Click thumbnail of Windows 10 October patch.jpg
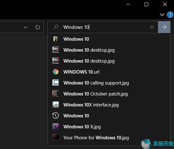 [x=56, y=94]
